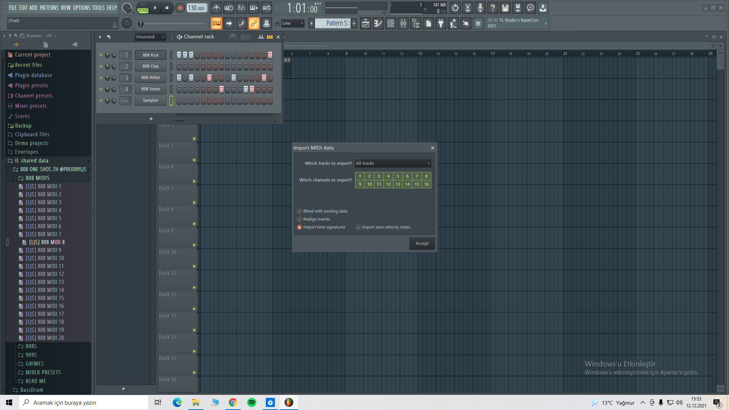Open the ADD menu
Screen dimensions: 729x410
[33, 8]
